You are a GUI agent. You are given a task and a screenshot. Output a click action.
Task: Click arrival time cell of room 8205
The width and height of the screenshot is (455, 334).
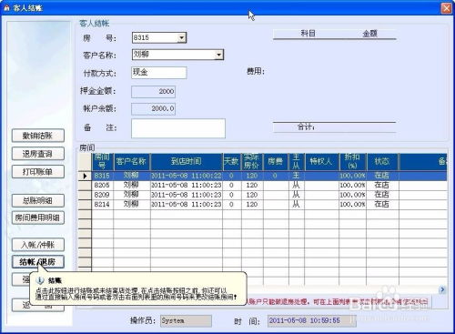point(187,185)
